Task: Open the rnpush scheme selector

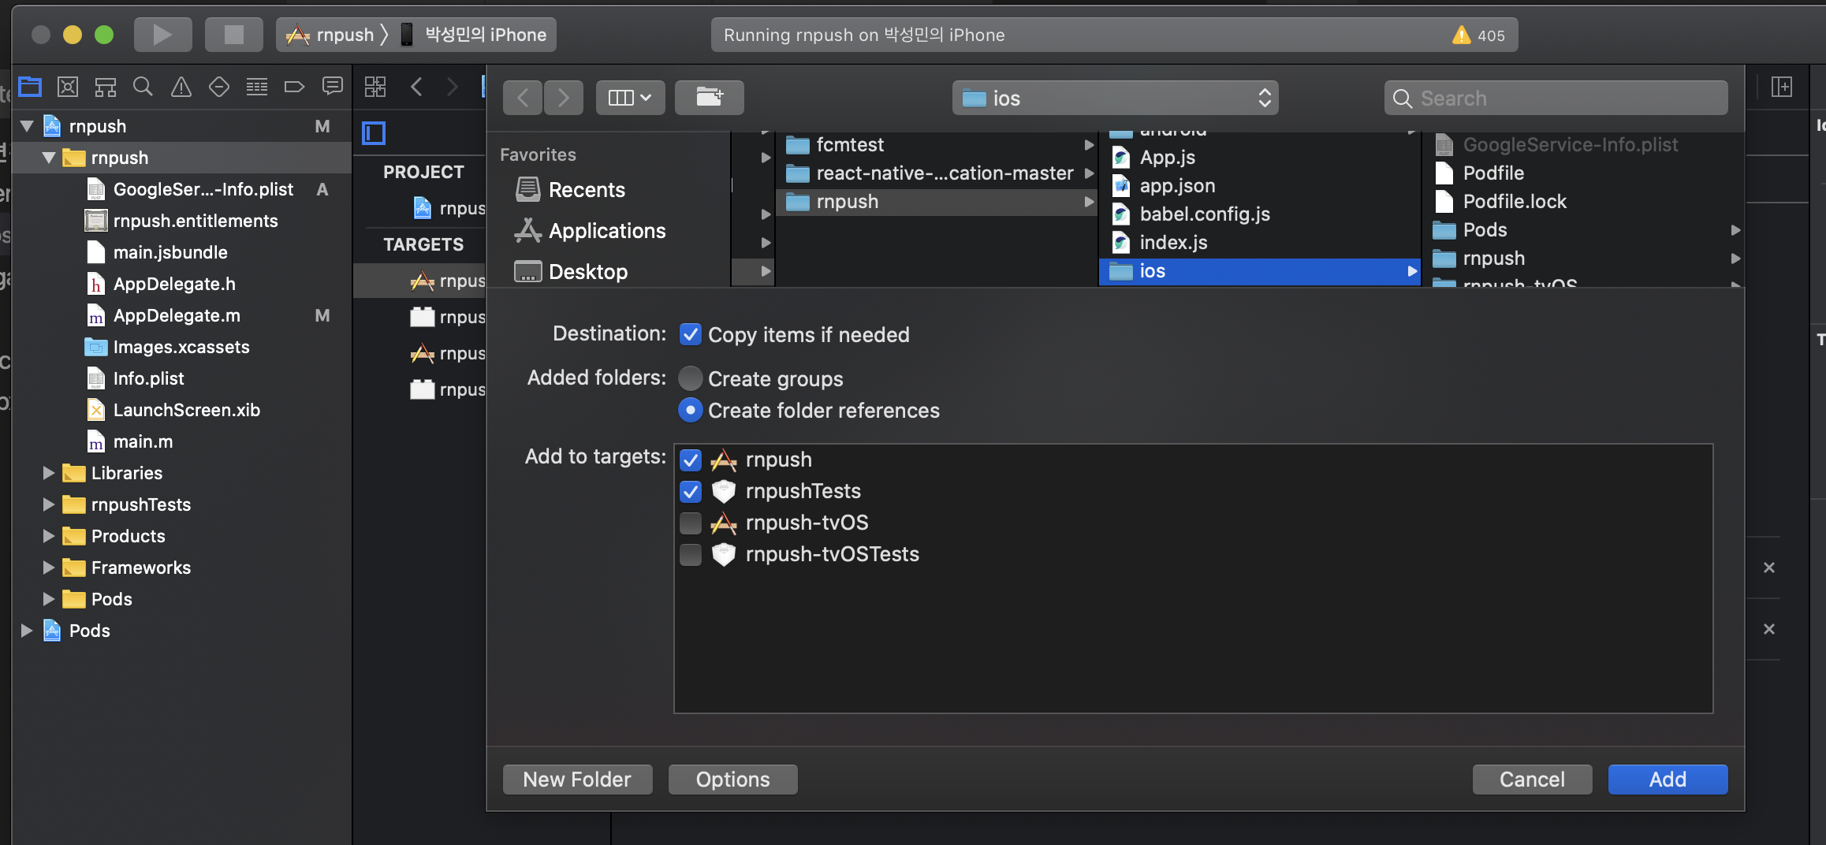Action: (331, 35)
